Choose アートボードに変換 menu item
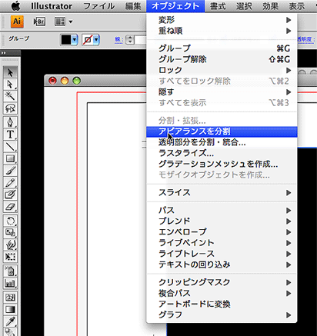The width and height of the screenshot is (317, 336). tap(222, 304)
